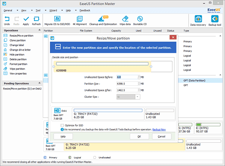The height and width of the screenshot is (166, 225).
Task: Enable the Optimize for SSD checkbox
Action: pos(62,125)
